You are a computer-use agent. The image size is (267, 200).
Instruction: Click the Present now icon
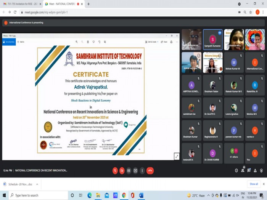pos(135,171)
